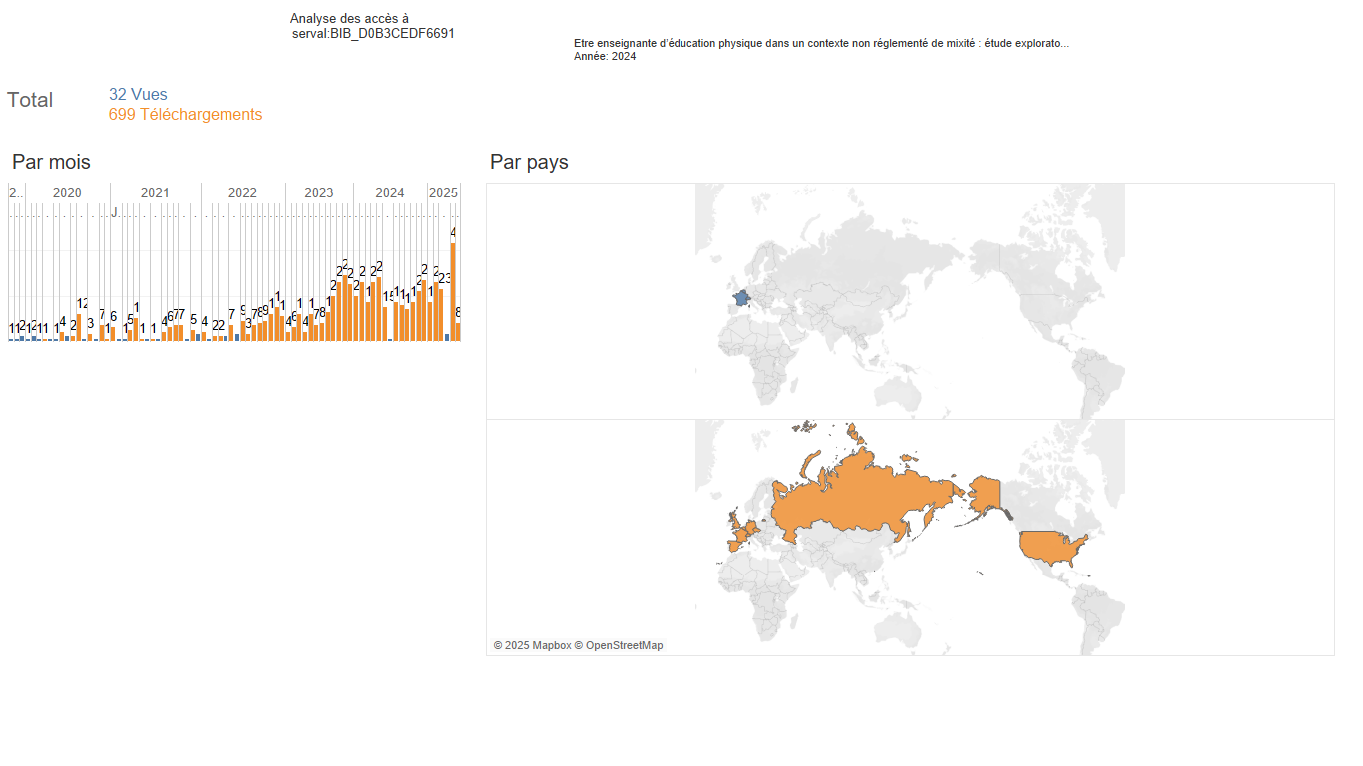Select orange Alaska on the downloads map

(x=986, y=492)
